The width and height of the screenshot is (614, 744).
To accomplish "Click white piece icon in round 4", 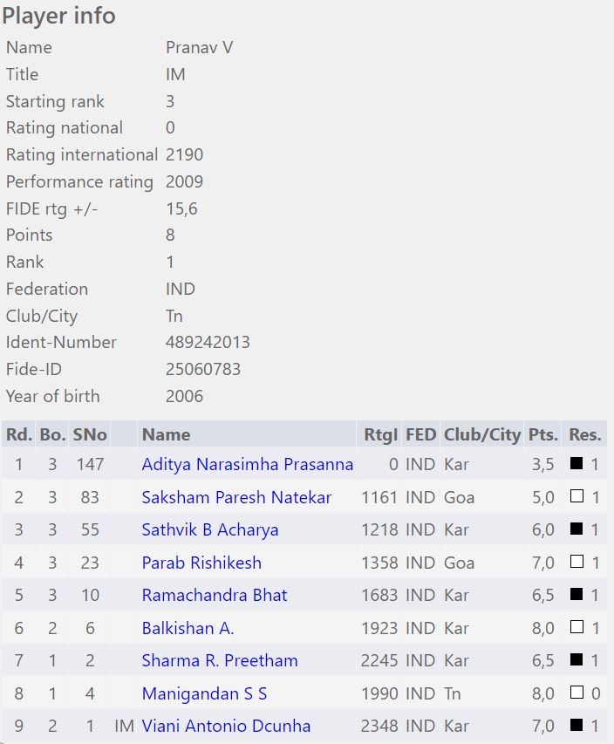I will [576, 563].
